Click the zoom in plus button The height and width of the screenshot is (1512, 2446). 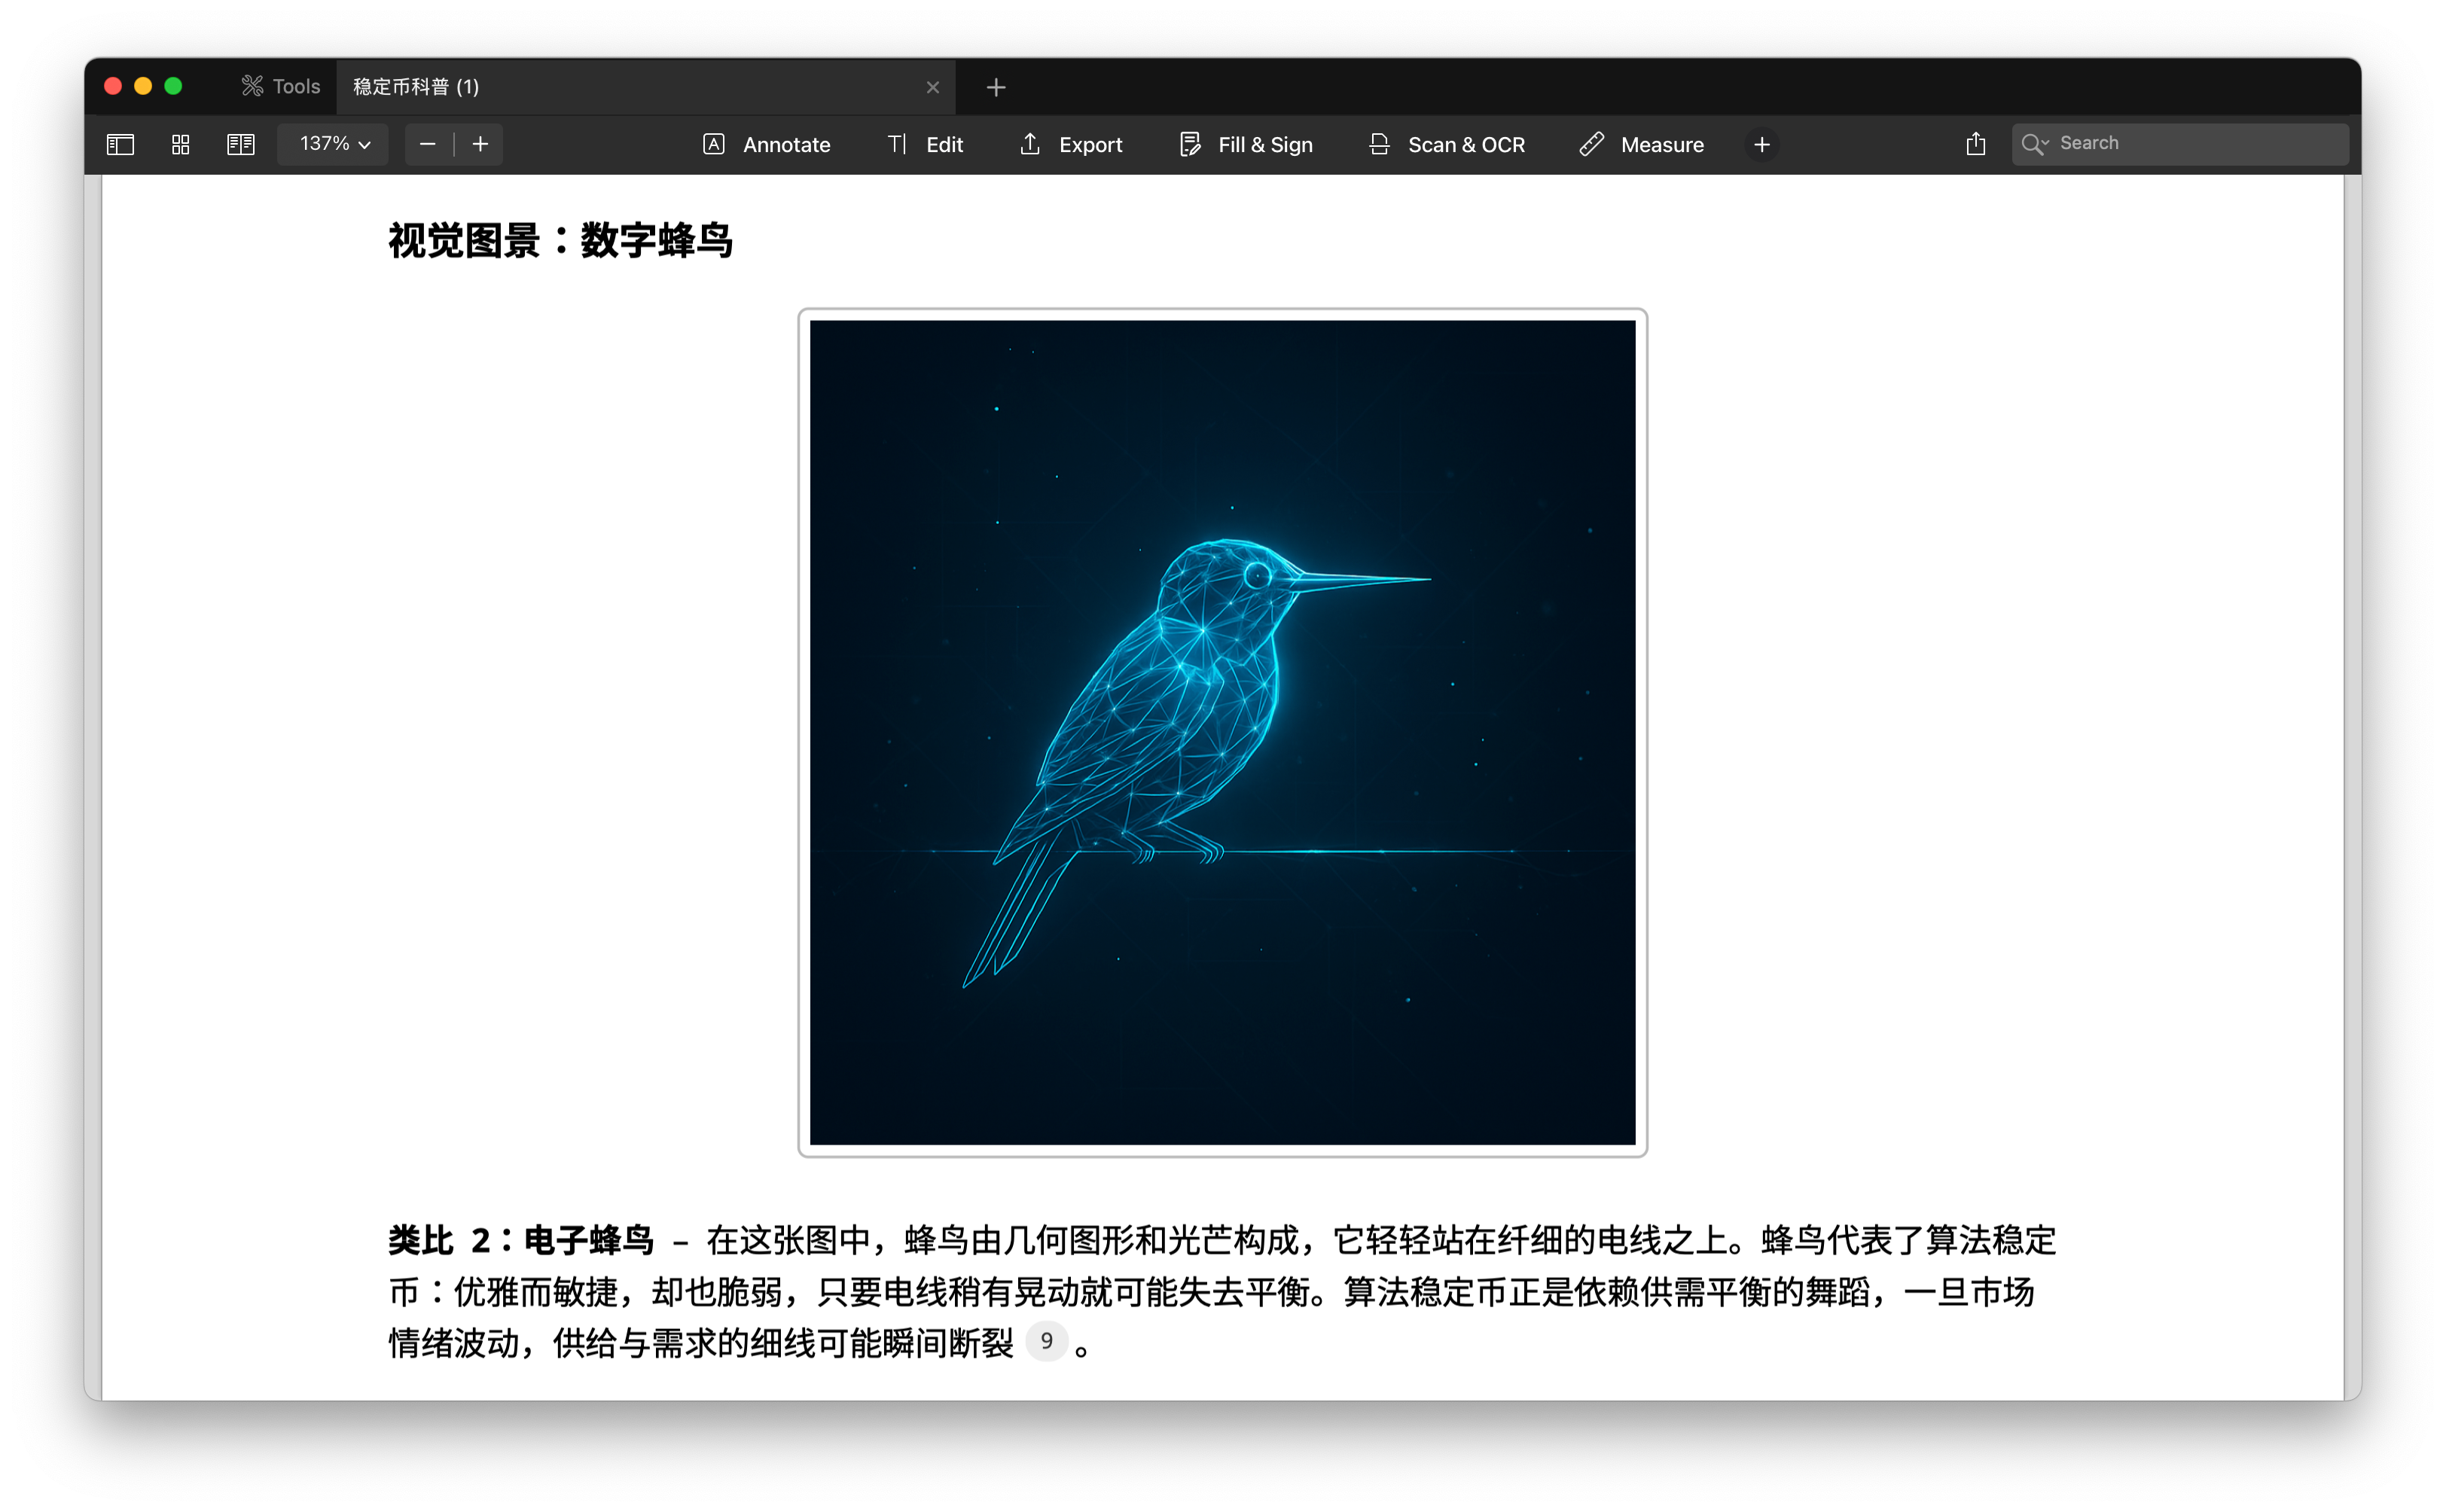(480, 144)
